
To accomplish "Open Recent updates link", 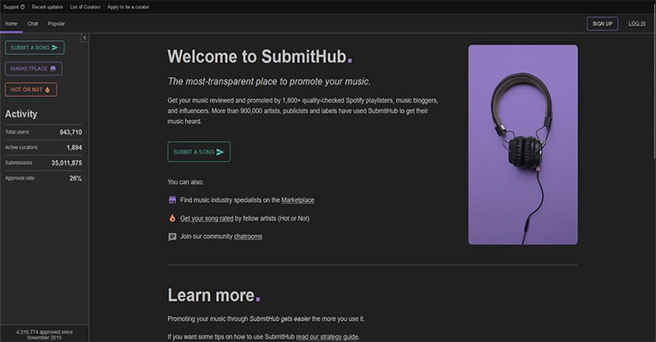I will click(48, 7).
